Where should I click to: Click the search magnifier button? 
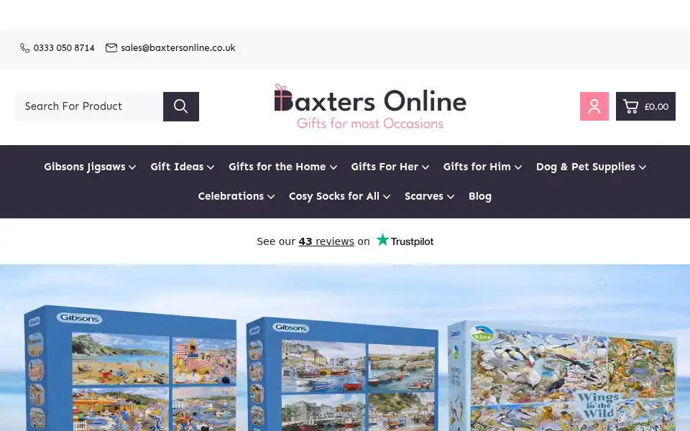pyautogui.click(x=181, y=106)
